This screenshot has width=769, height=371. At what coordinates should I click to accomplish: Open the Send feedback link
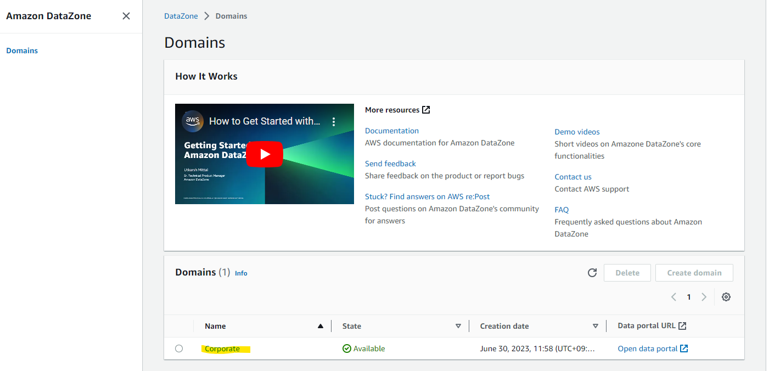390,164
